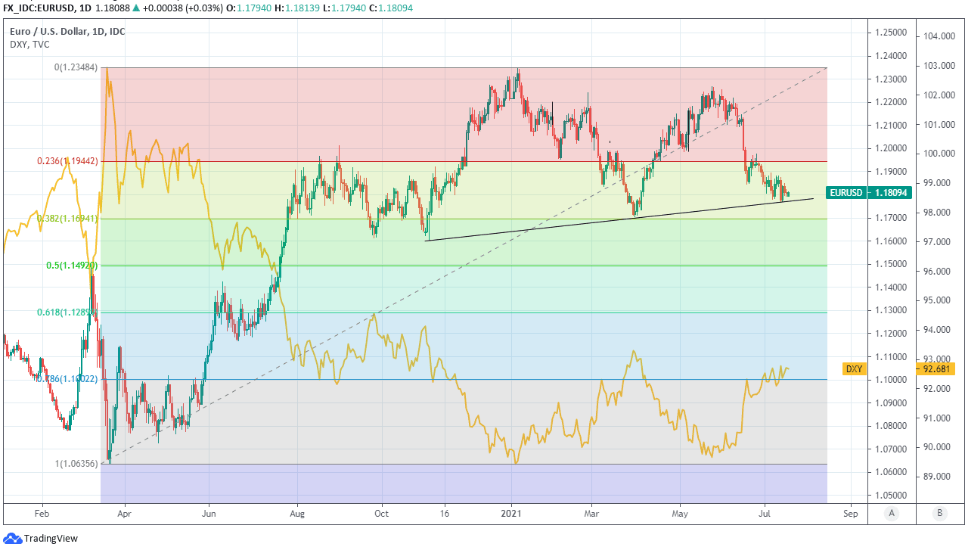Viewport: 965px width, 547px height.
Task: Click the FX_IDC:EURUSD header symbol text
Action: [36, 7]
